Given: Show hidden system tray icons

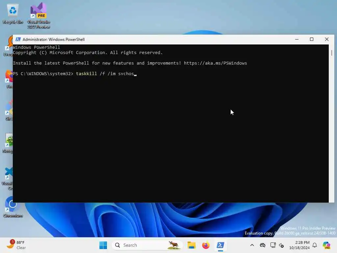Looking at the screenshot, I should (252, 245).
